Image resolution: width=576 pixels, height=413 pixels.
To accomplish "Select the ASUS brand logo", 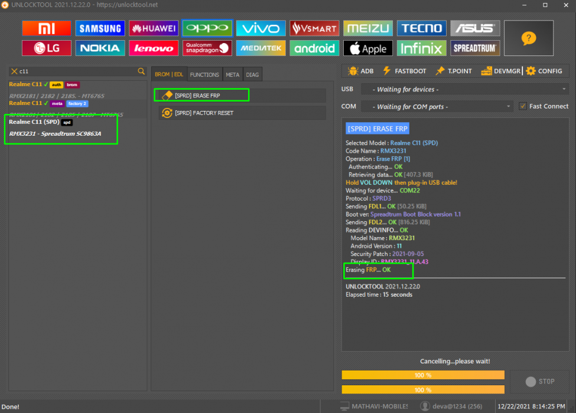I will coord(476,28).
